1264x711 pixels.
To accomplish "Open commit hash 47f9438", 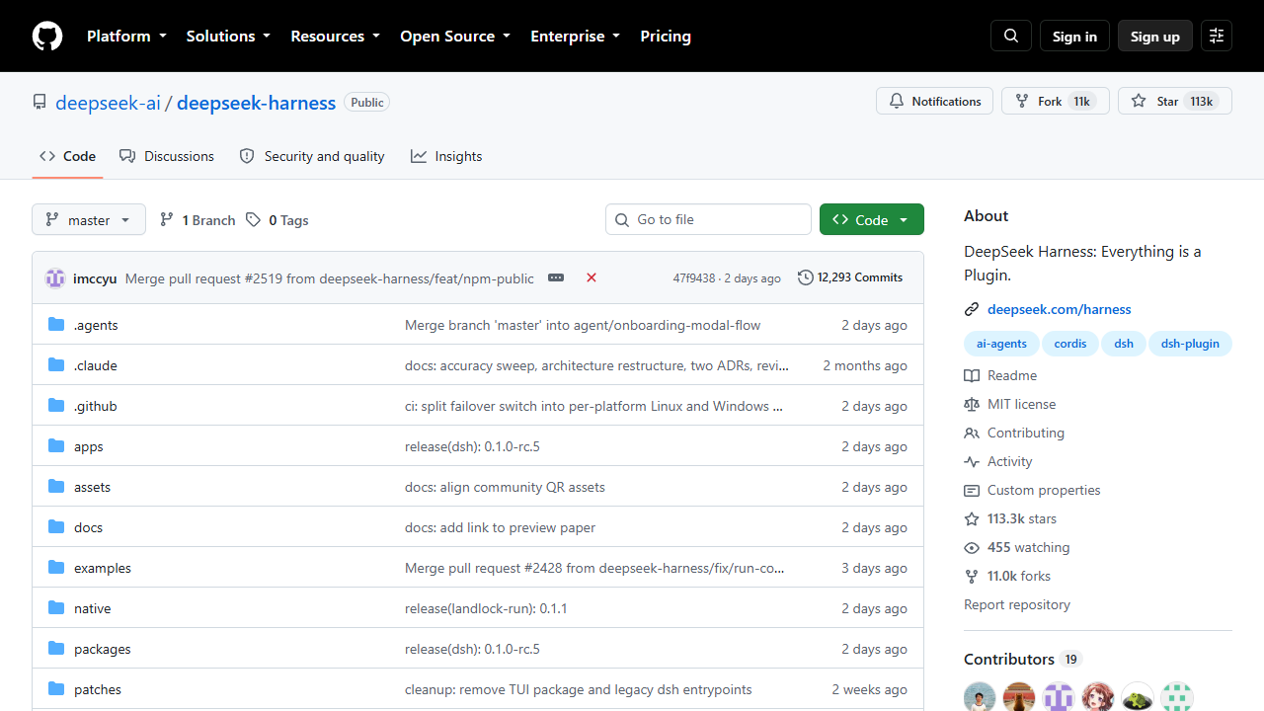I will (694, 278).
